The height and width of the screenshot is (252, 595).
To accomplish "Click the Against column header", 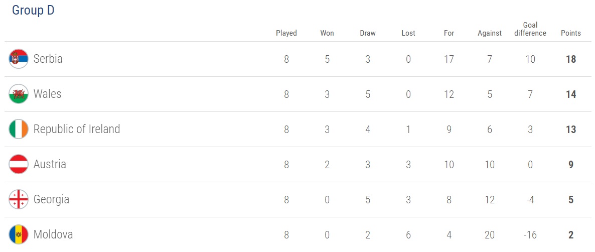I will [490, 33].
